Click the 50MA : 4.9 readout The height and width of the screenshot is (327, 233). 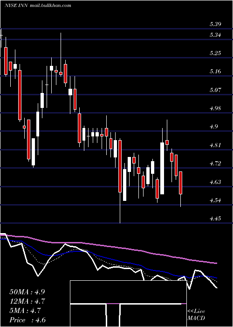(x=27, y=292)
